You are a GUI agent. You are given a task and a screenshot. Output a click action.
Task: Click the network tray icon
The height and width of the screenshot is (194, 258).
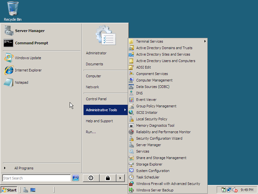(229, 190)
